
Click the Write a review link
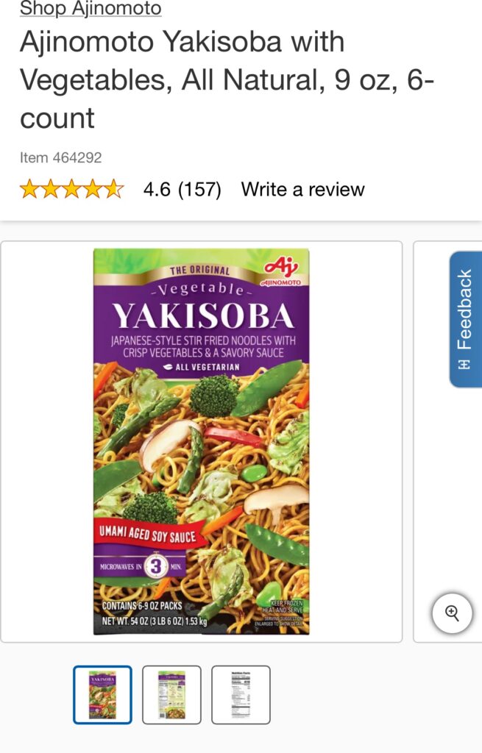[x=302, y=189]
